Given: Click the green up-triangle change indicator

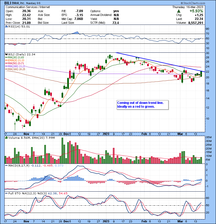Looking at the screenshot, I should click(x=178, y=11).
